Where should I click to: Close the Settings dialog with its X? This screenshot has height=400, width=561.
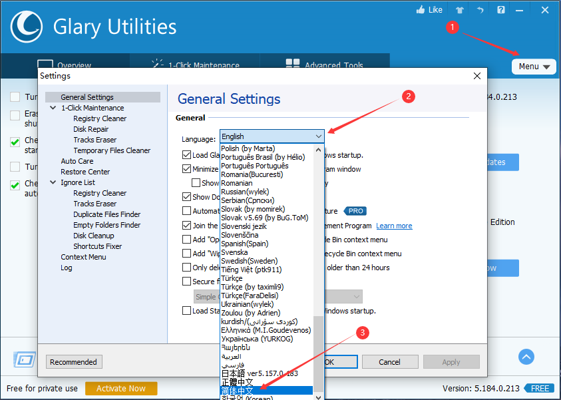point(477,76)
